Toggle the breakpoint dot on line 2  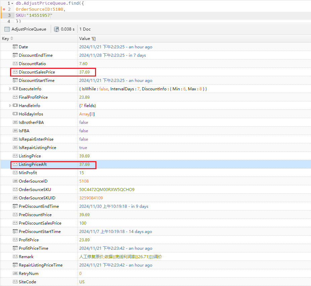(4, 9)
